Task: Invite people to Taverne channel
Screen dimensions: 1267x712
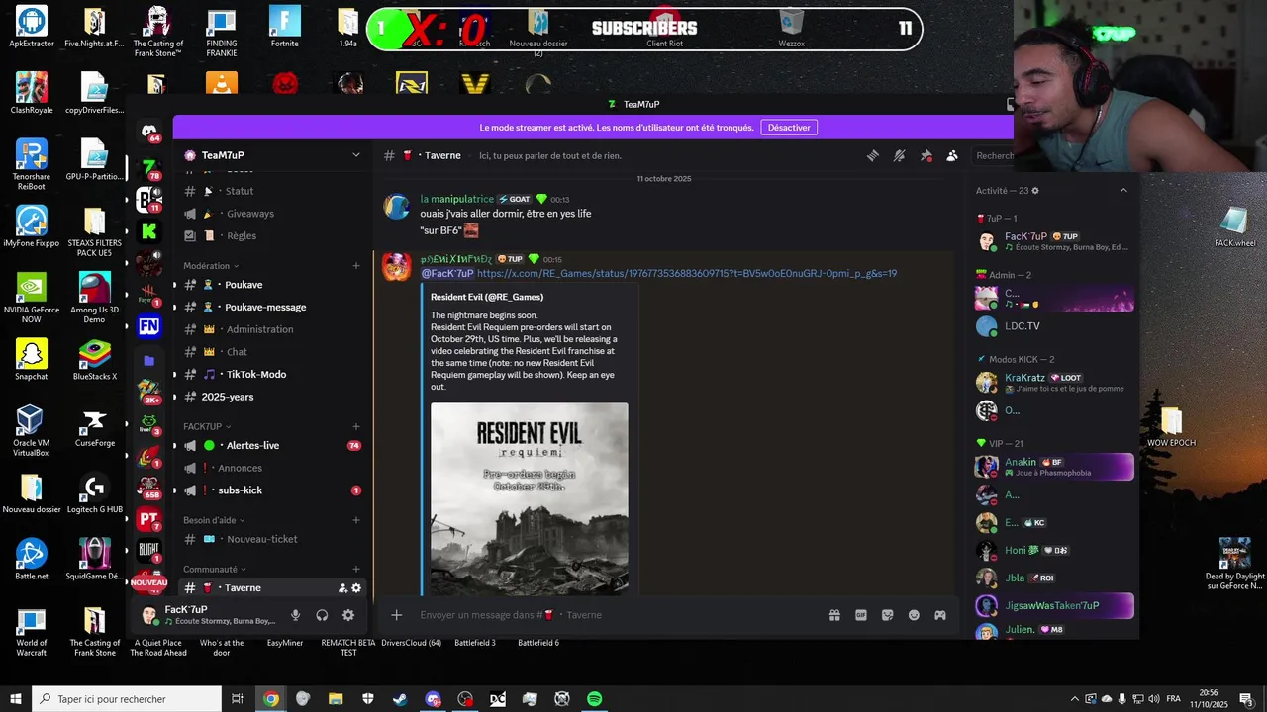Action: pyautogui.click(x=342, y=588)
